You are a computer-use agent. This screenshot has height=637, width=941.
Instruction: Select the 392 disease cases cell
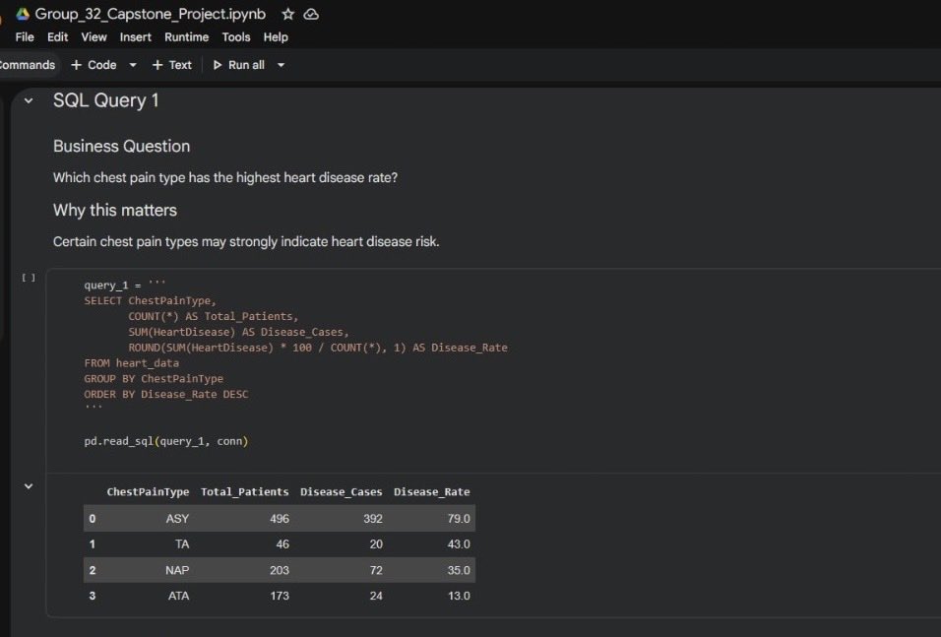pyautogui.click(x=373, y=518)
